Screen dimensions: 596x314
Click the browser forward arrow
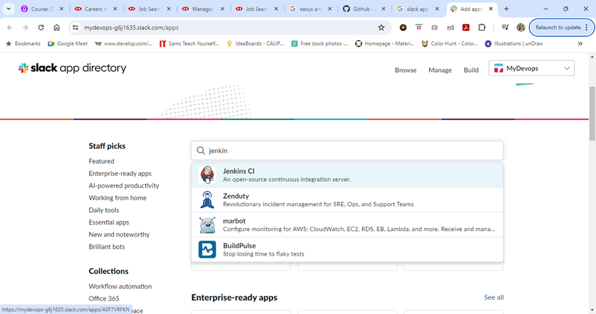tap(25, 27)
